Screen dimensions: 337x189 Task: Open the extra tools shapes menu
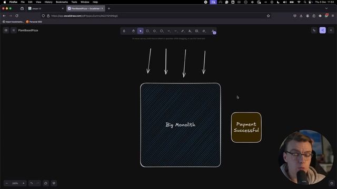[x=213, y=31]
